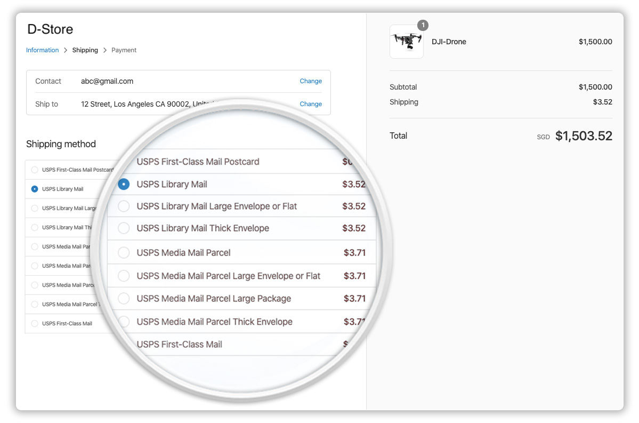Click the quantity badge on the drone image
Viewport: 639px width, 423px height.
tap(423, 25)
